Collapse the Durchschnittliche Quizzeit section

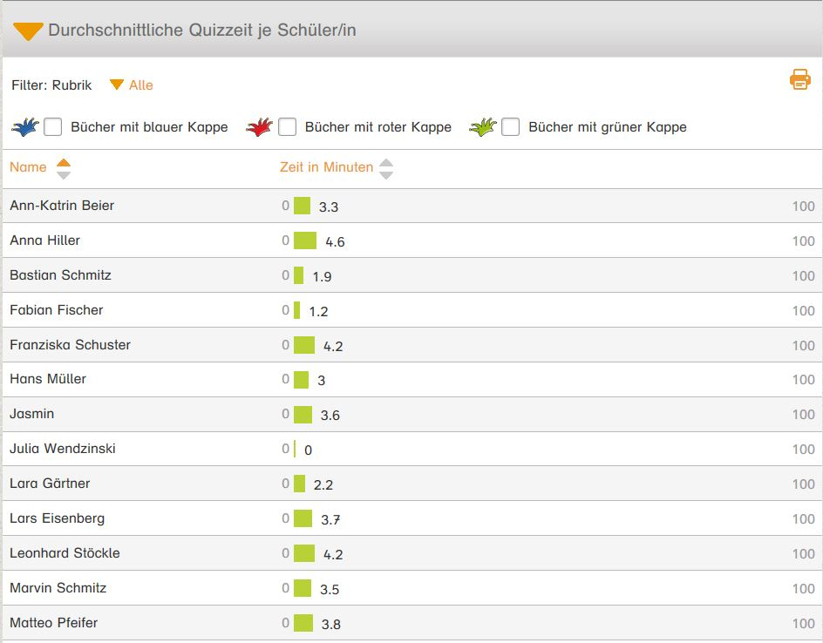[x=28, y=31]
